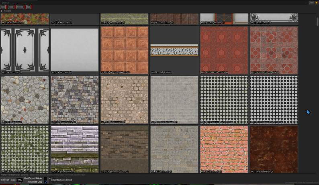Click the Refresh button
Viewport: 319px width, 185px height.
(x=5, y=180)
